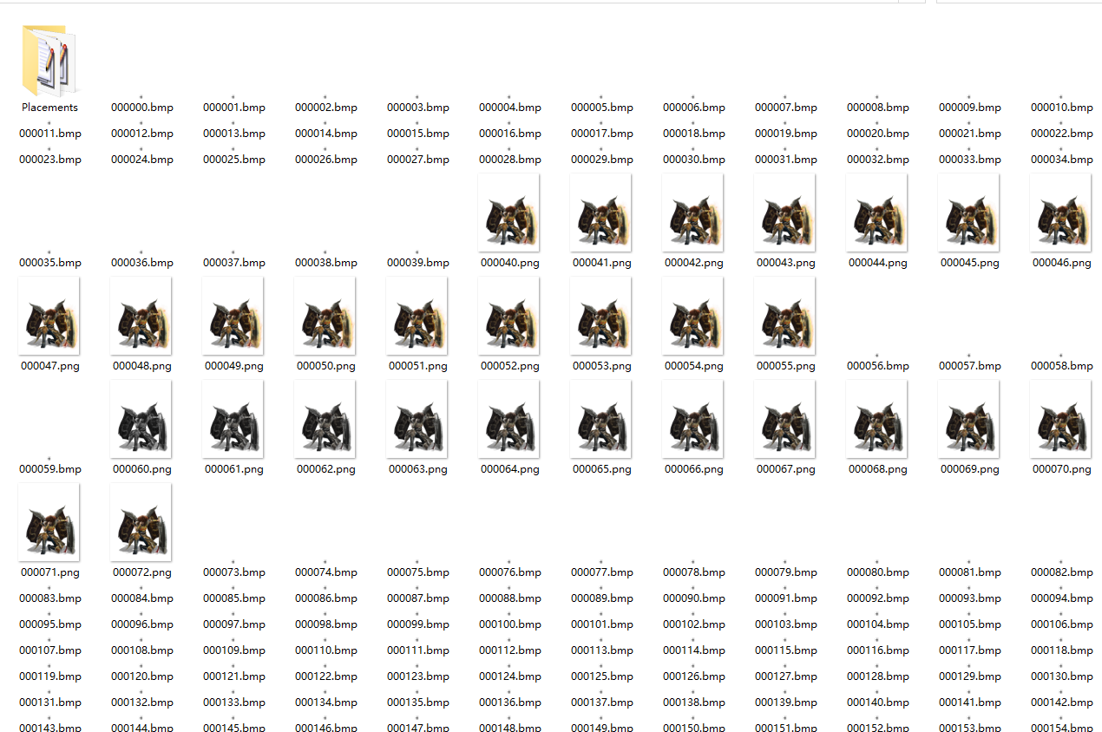Image resolution: width=1102 pixels, height=732 pixels.
Task: Open the thumbnail for 000046.png
Action: (1061, 212)
